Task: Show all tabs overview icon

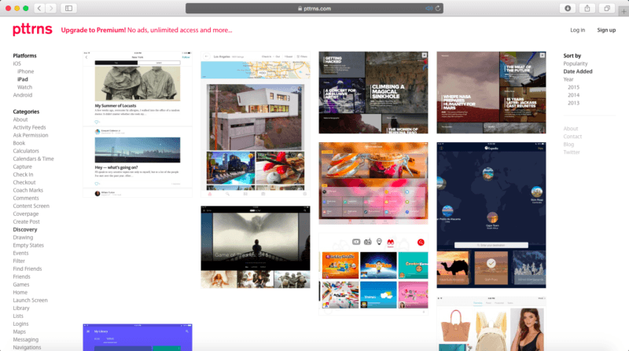Action: (x=607, y=8)
